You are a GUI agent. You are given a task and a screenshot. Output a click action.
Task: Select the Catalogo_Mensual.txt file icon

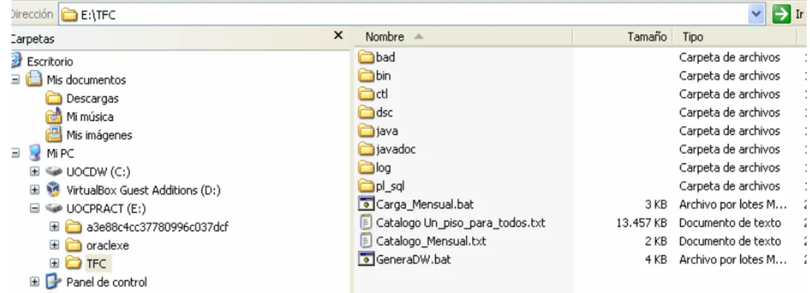coord(366,241)
